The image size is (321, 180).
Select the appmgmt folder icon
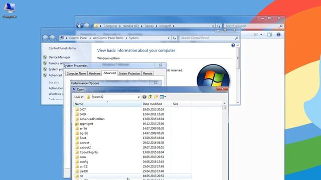tap(77, 123)
